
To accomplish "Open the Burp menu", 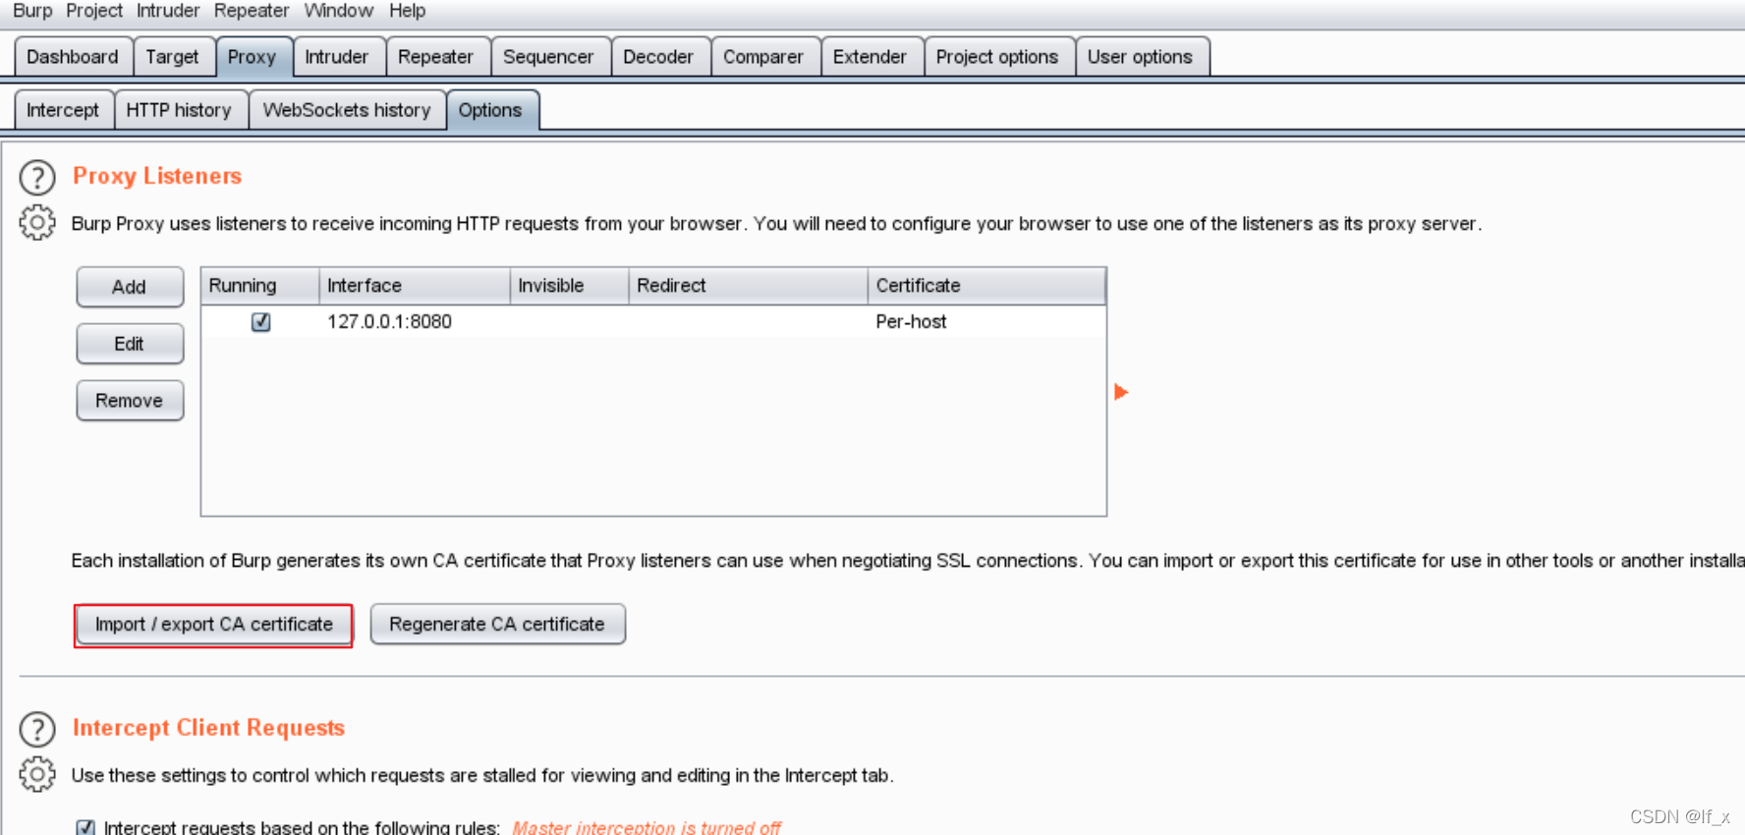I will (32, 11).
